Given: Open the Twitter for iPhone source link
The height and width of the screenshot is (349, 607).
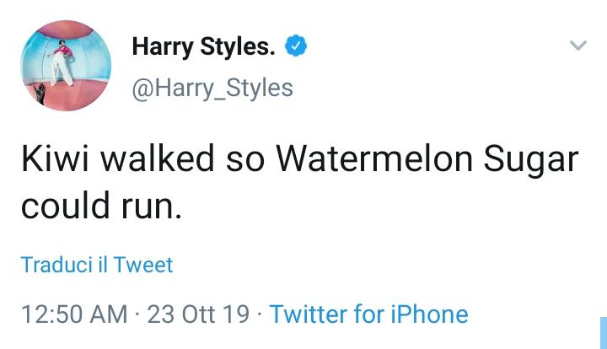Looking at the screenshot, I should tap(368, 314).
